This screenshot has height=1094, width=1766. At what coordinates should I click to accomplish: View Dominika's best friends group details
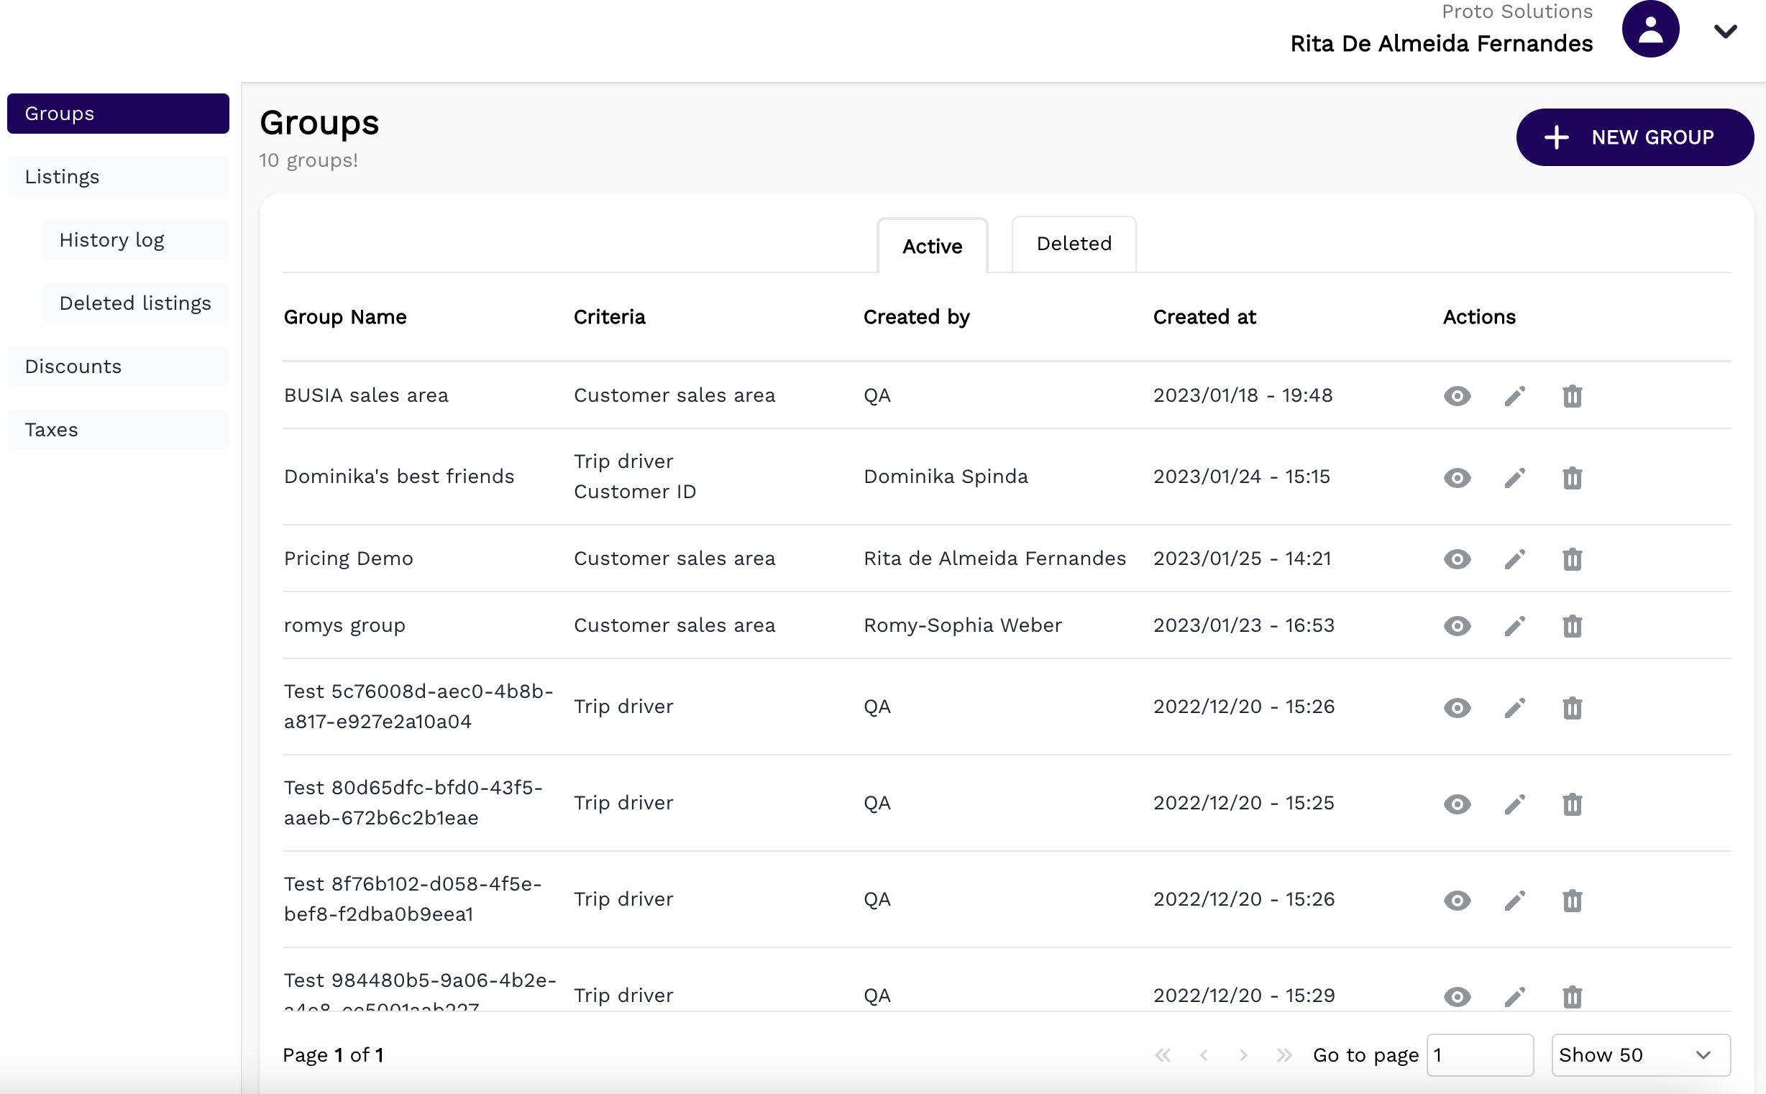pos(1457,477)
